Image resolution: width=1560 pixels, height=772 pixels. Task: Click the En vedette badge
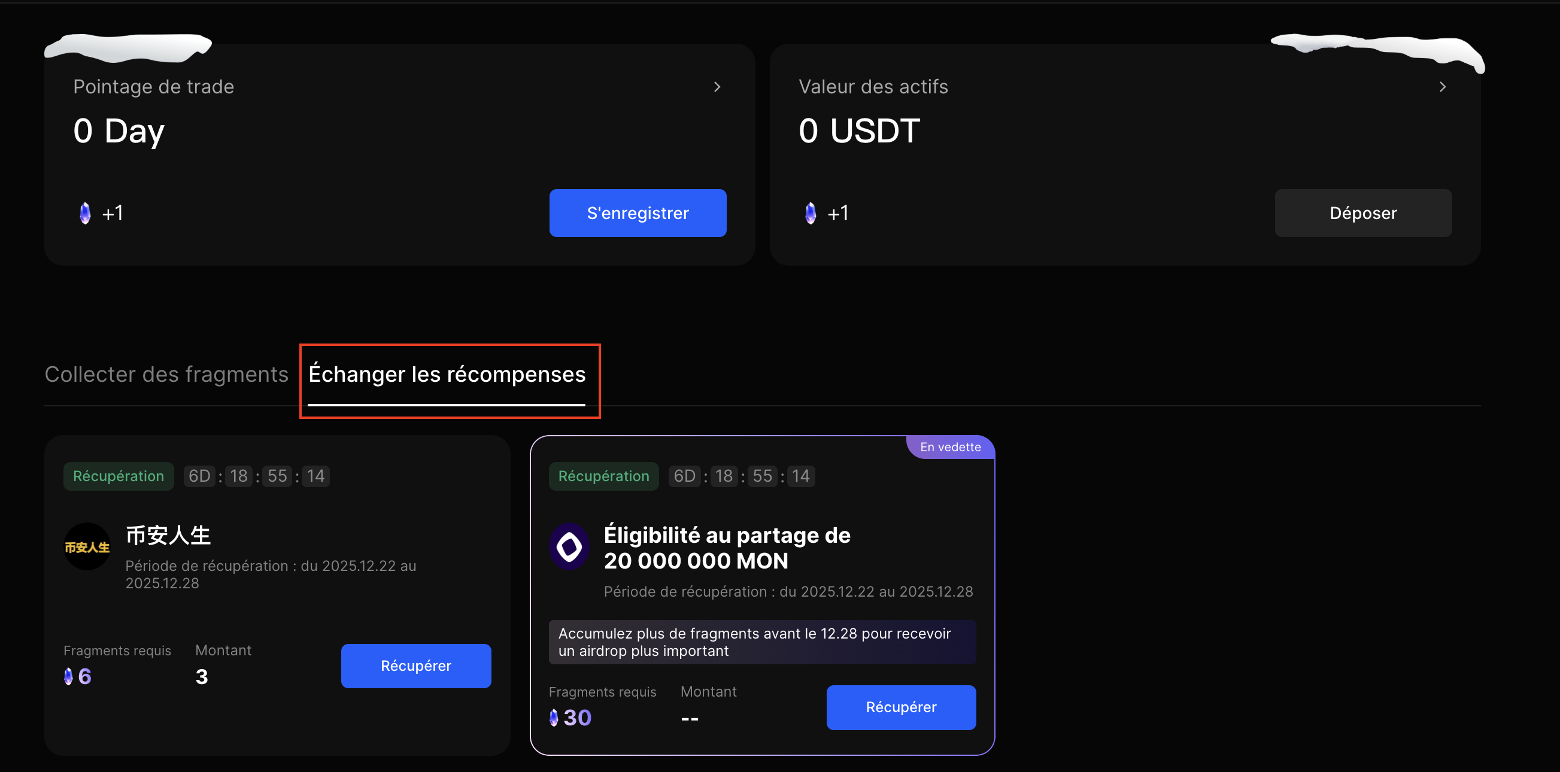(949, 447)
